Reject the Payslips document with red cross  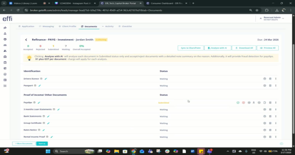[243, 102]
